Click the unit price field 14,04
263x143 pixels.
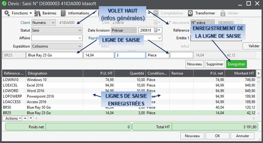[99, 55]
